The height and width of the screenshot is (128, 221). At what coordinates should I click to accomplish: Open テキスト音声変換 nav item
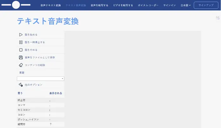[76, 5]
